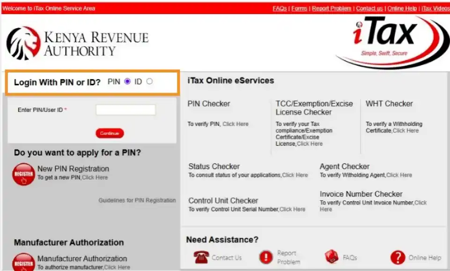
Task: Click the 'iTax Online eServices' heading
Action: [x=231, y=81]
